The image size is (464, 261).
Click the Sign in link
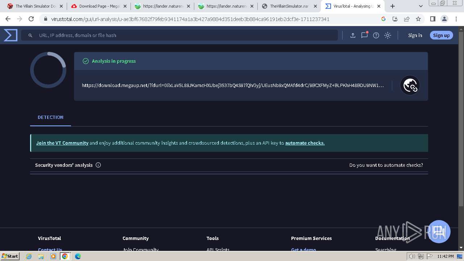click(x=415, y=35)
